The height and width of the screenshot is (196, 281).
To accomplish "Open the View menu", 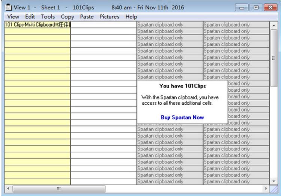I will tap(13, 17).
